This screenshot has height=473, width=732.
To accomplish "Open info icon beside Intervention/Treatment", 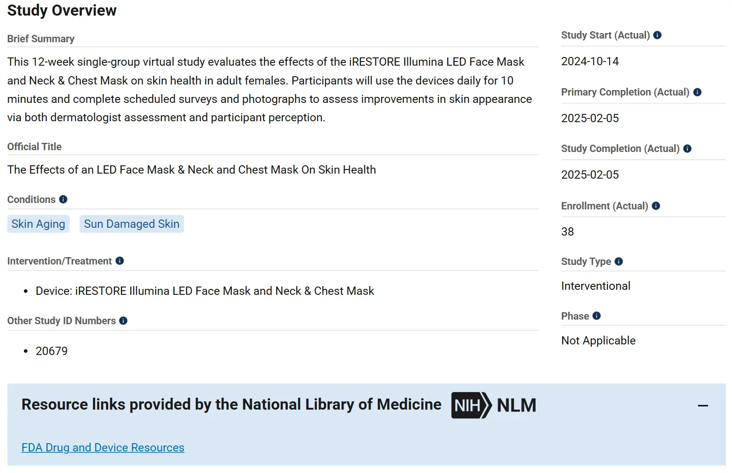I will tap(120, 260).
